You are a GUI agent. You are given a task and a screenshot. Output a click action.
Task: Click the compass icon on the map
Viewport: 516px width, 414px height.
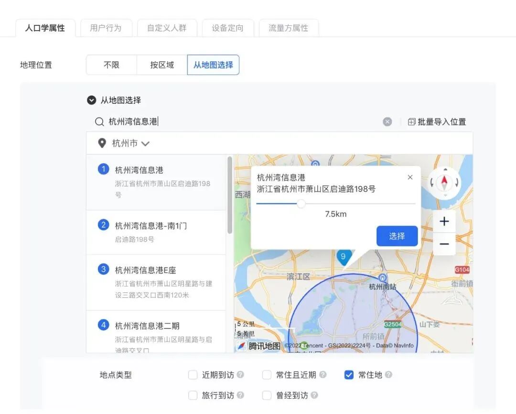click(444, 182)
